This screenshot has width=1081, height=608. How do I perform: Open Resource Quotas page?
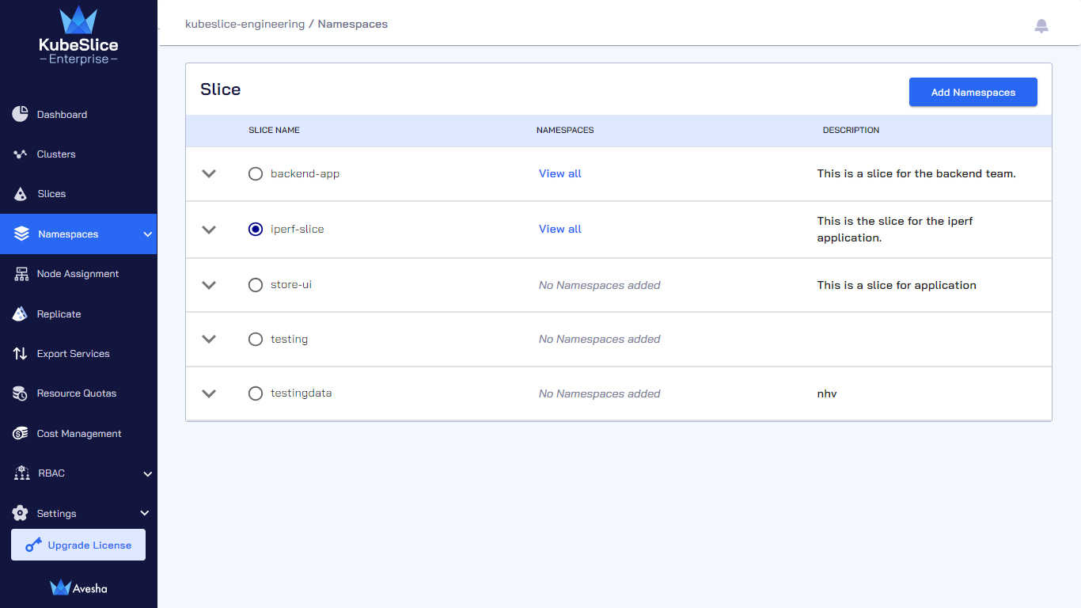click(x=78, y=393)
